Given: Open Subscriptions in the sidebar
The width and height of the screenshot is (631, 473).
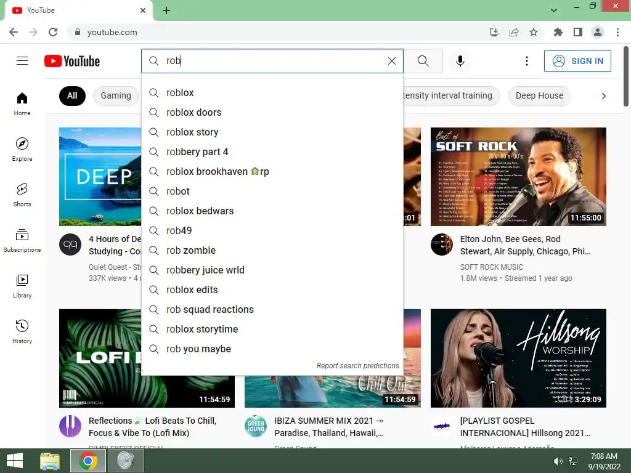Looking at the screenshot, I should pos(22,240).
